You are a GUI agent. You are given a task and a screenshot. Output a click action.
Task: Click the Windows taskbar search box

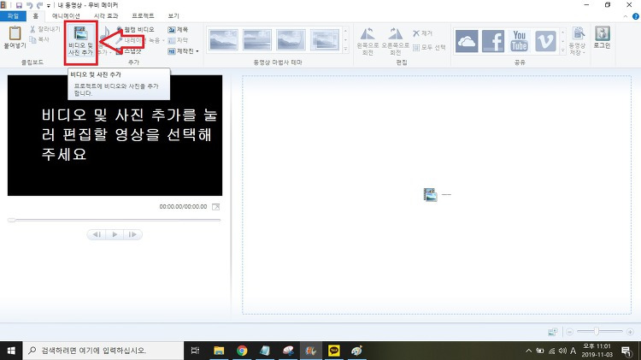pyautogui.click(x=103, y=351)
